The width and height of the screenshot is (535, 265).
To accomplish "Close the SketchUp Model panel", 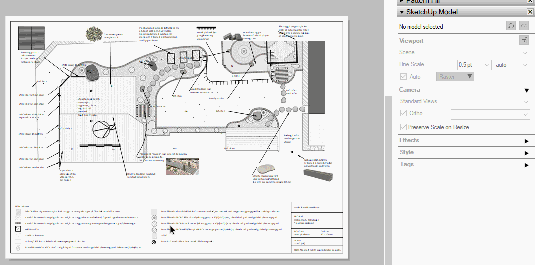I will pyautogui.click(x=530, y=12).
